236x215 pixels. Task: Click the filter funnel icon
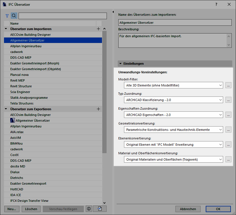7,16
